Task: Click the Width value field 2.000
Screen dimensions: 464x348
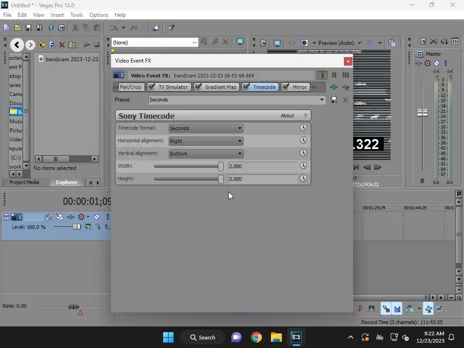Action: pyautogui.click(x=262, y=166)
